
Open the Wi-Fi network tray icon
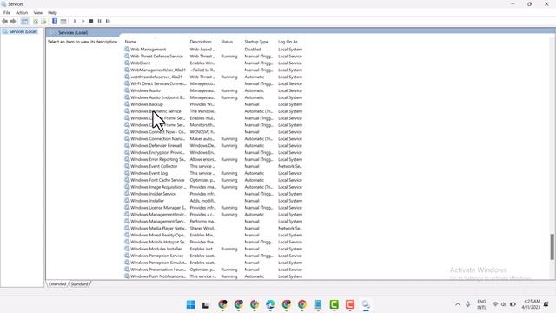pos(495,304)
